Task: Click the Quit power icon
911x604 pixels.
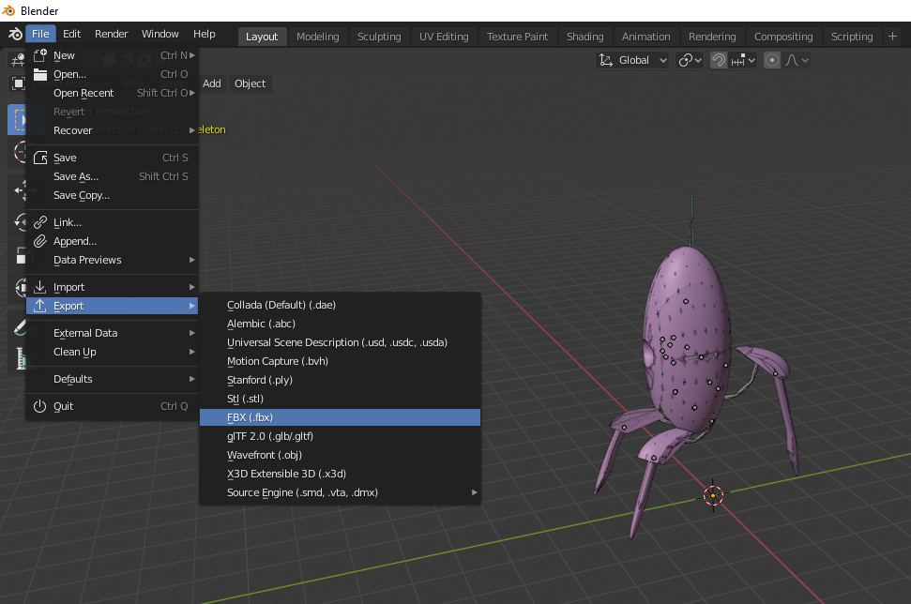Action: click(x=40, y=406)
